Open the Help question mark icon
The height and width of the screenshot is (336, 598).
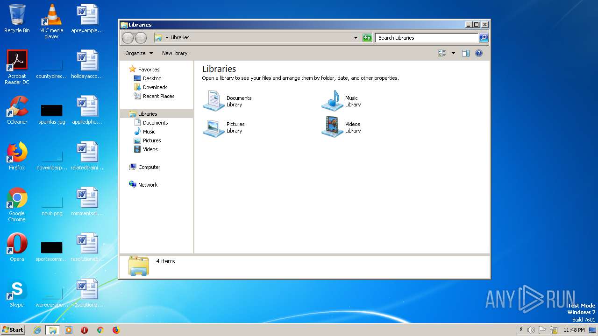[x=478, y=53]
